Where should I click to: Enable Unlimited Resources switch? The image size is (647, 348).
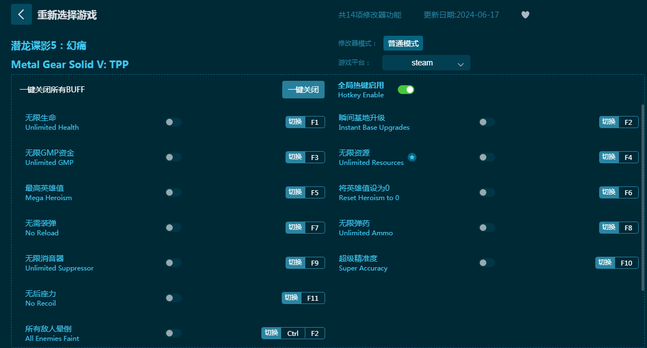487,157
